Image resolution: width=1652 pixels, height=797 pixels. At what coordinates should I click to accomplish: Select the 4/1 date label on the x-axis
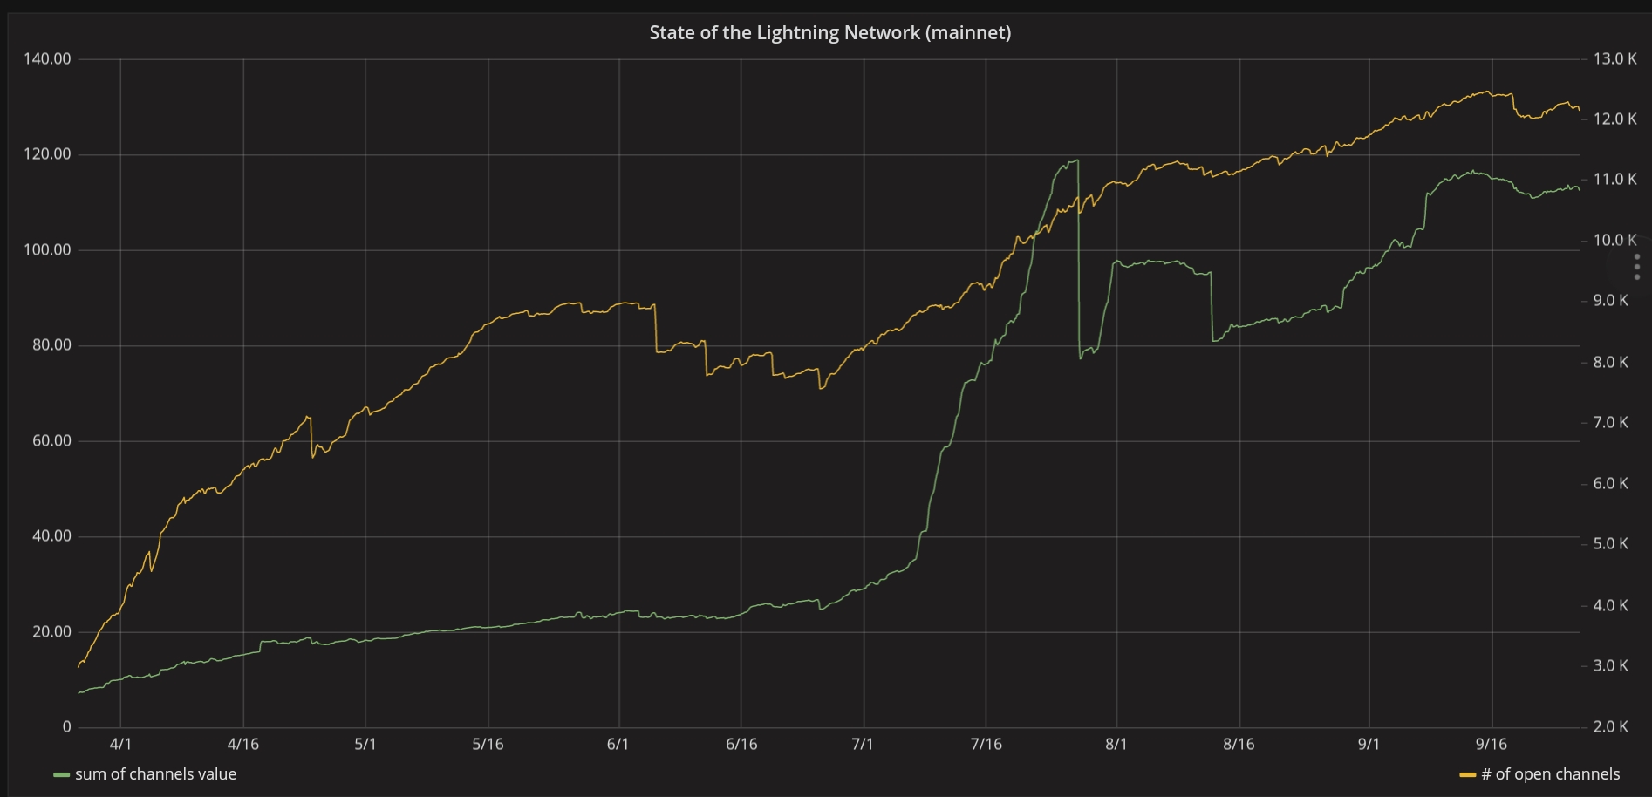click(x=120, y=744)
